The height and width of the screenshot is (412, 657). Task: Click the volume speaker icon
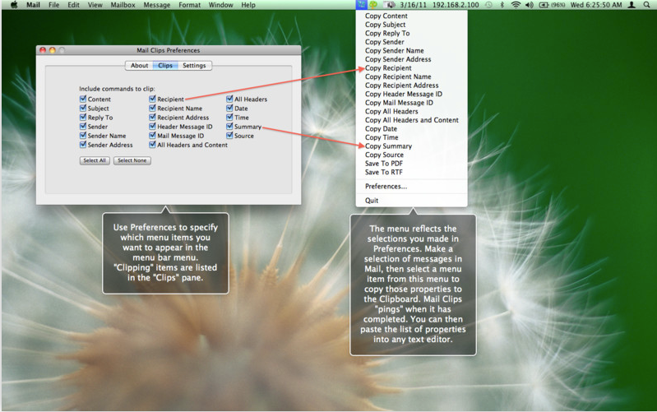pos(530,5)
